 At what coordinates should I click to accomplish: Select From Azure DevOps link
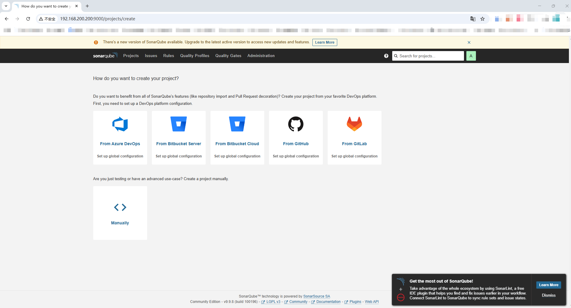tap(120, 144)
